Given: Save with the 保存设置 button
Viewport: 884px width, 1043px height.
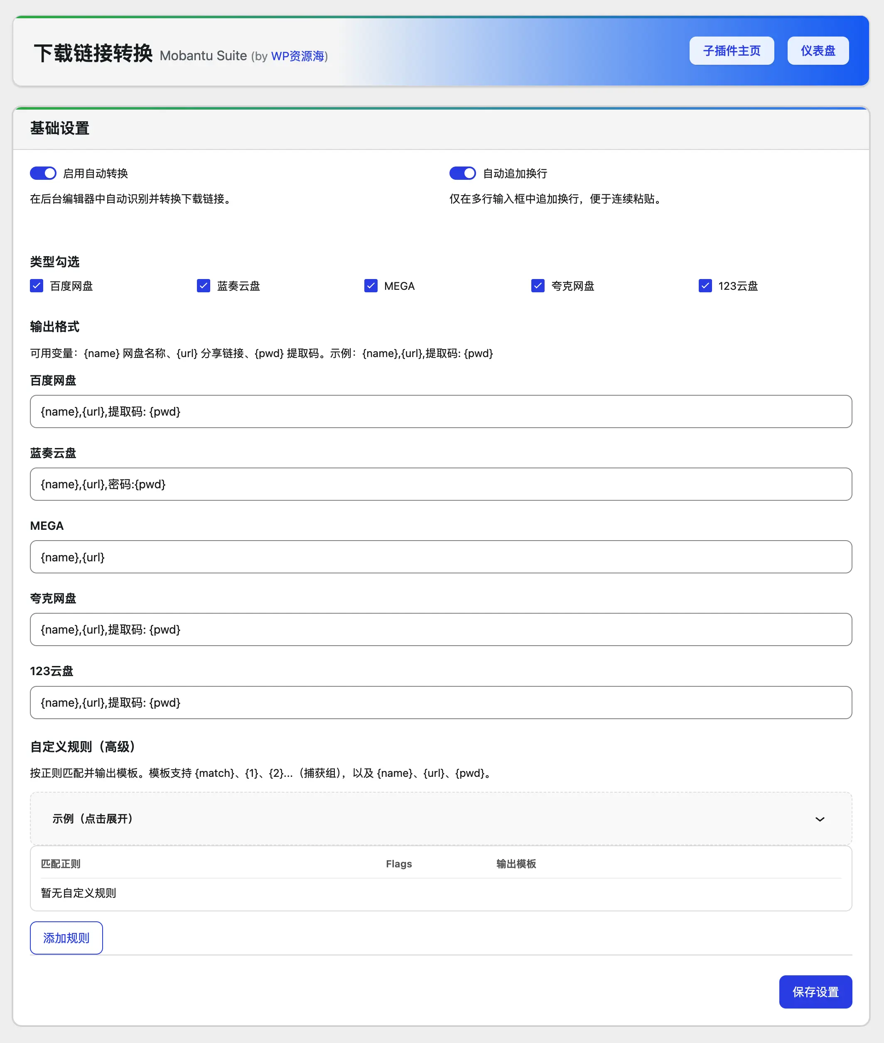Looking at the screenshot, I should (815, 992).
